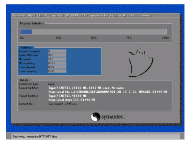The height and width of the screenshot is (142, 192).
Task: Click the Target Partition label
Action: (29, 96)
